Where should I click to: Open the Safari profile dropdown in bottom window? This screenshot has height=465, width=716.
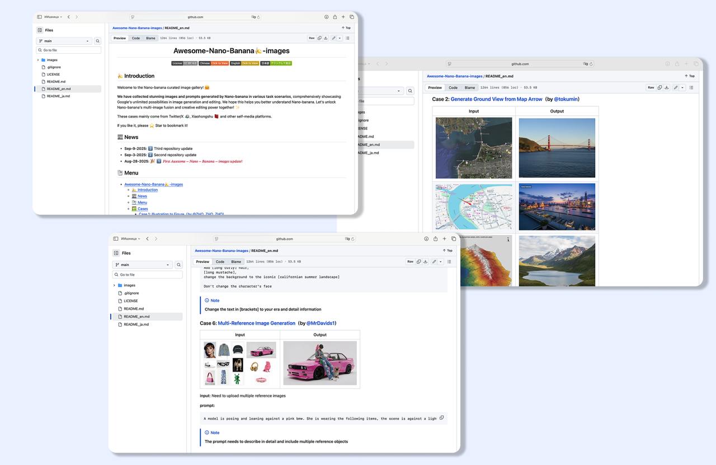pyautogui.click(x=130, y=239)
